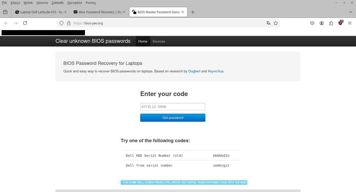Open the Zakładki menu
356x192 pixels.
pos(58,3)
